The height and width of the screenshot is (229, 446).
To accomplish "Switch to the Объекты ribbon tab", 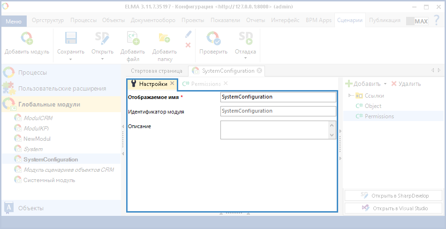I will tap(114, 20).
